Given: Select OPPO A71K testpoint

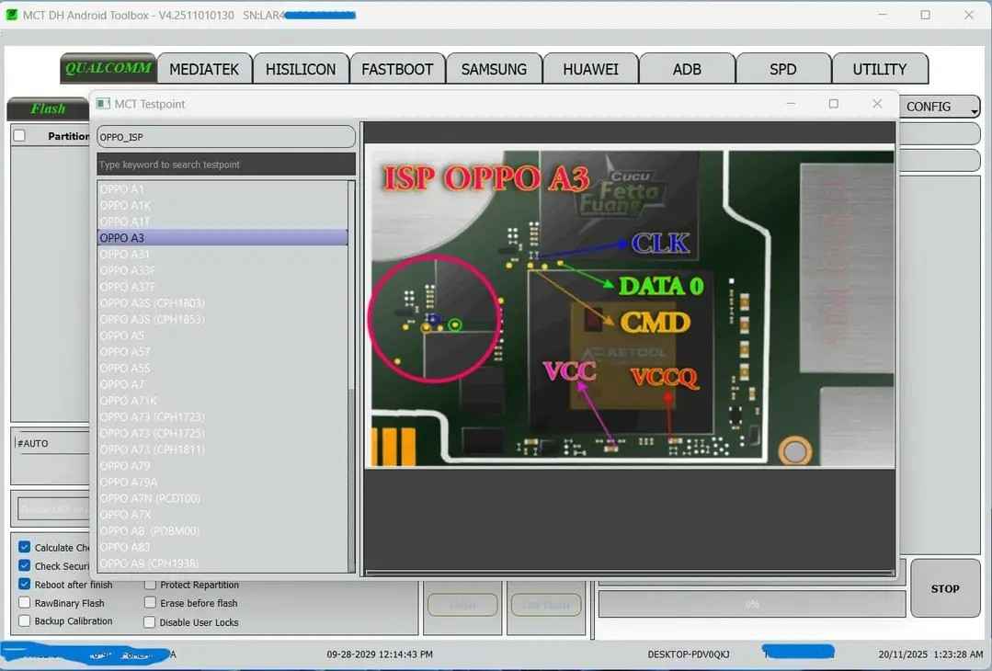Looking at the screenshot, I should click(x=222, y=401).
